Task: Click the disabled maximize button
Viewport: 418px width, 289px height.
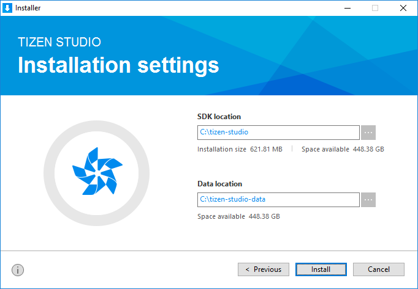Action: tap(375, 8)
